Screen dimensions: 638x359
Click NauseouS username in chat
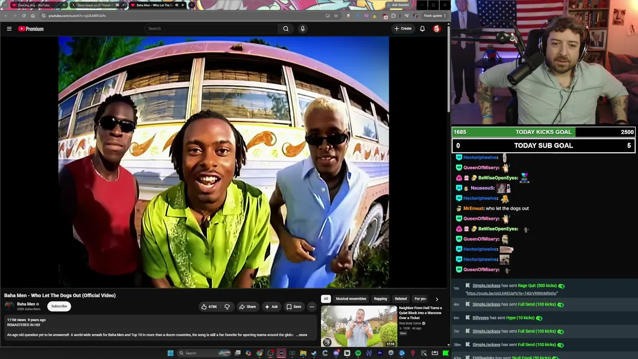482,188
